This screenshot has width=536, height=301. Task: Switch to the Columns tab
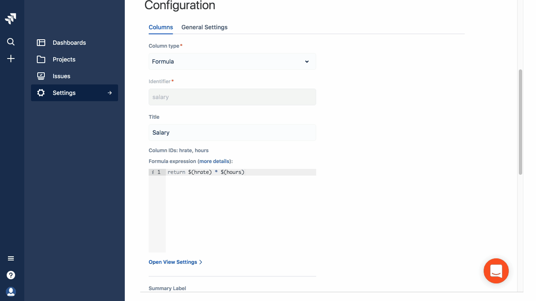161,27
